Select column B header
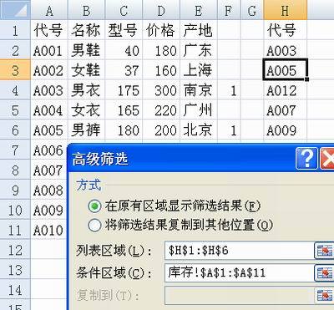This screenshot has height=310, width=334. [86, 10]
